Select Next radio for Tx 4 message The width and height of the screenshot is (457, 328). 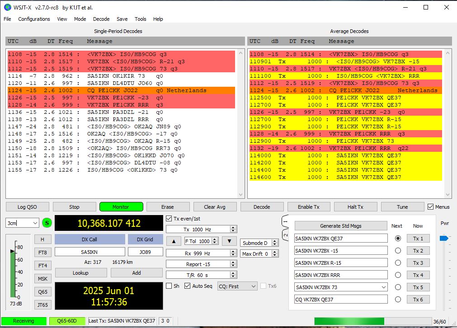[398, 275]
